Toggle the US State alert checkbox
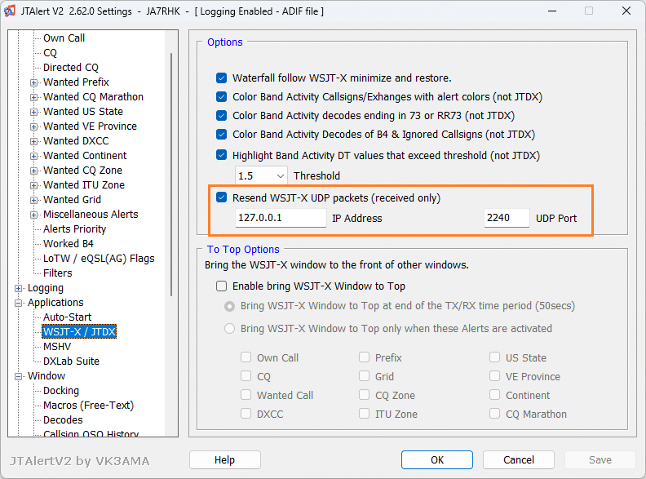This screenshot has height=479, width=646. [495, 357]
